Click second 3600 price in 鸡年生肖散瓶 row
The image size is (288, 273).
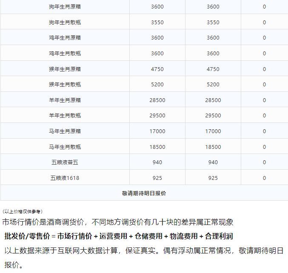(x=213, y=54)
